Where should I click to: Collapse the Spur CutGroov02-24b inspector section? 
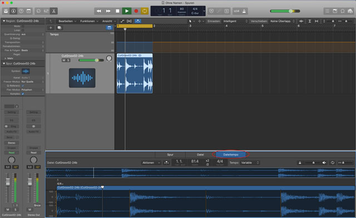point(4,63)
